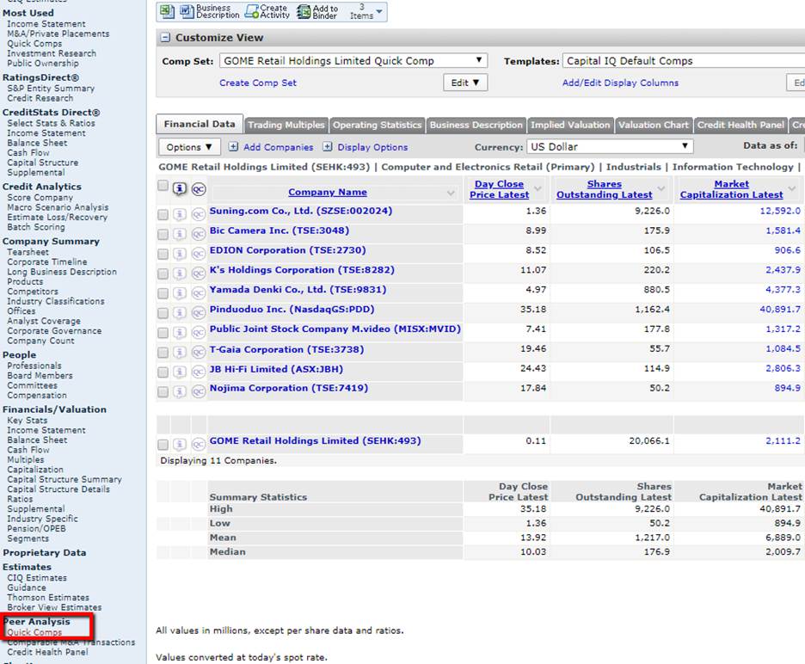805x664 pixels.
Task: Open quick comp icon for K's Holdings row
Action: pos(199,274)
